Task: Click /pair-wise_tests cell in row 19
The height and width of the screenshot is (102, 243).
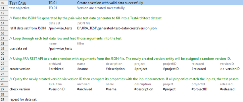Action: click(x=60, y=49)
